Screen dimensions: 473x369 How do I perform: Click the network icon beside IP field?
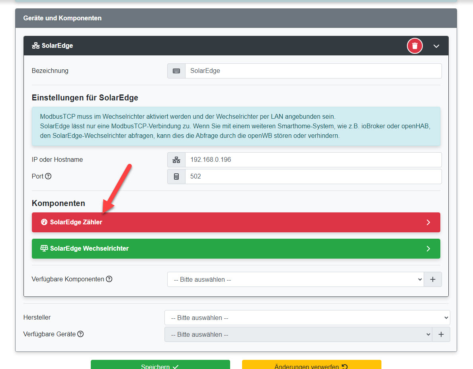(176, 160)
